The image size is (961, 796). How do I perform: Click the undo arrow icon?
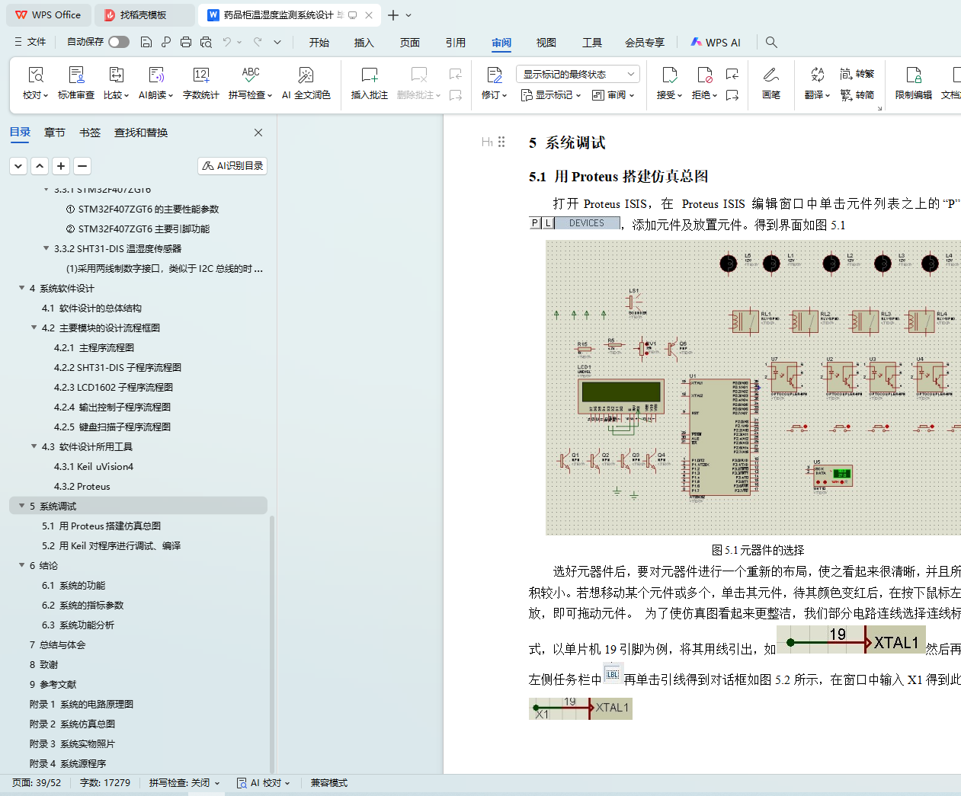coord(226,42)
